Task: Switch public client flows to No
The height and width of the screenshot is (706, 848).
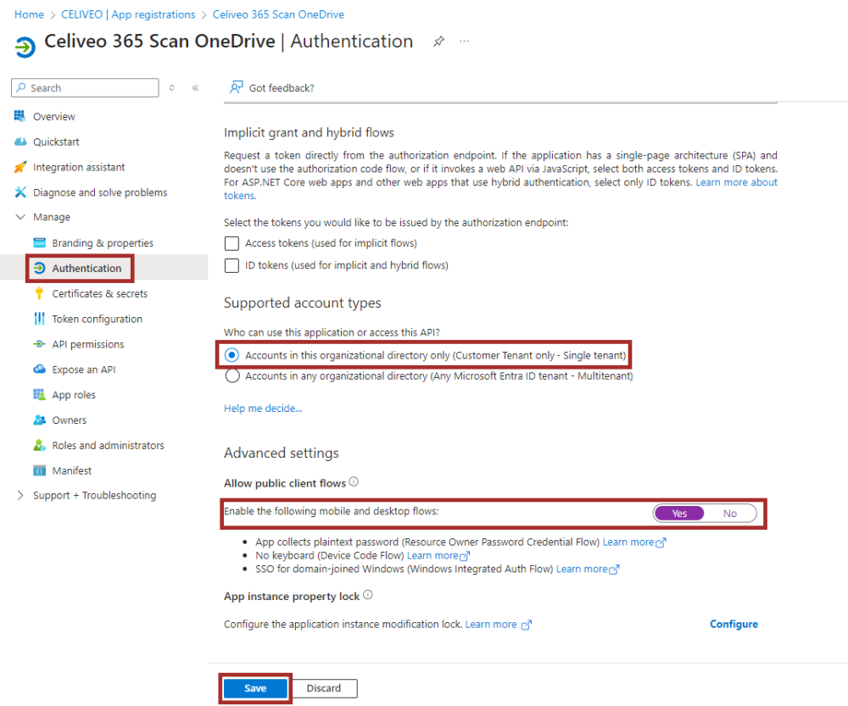Action: tap(729, 514)
